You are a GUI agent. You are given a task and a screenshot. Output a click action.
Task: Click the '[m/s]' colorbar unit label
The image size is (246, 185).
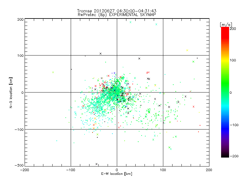click(x=226, y=25)
